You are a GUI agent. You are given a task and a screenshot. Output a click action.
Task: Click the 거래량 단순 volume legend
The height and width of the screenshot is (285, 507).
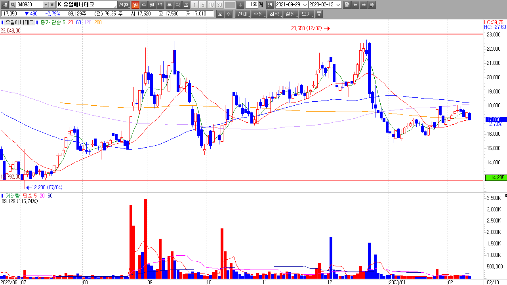click(20, 196)
